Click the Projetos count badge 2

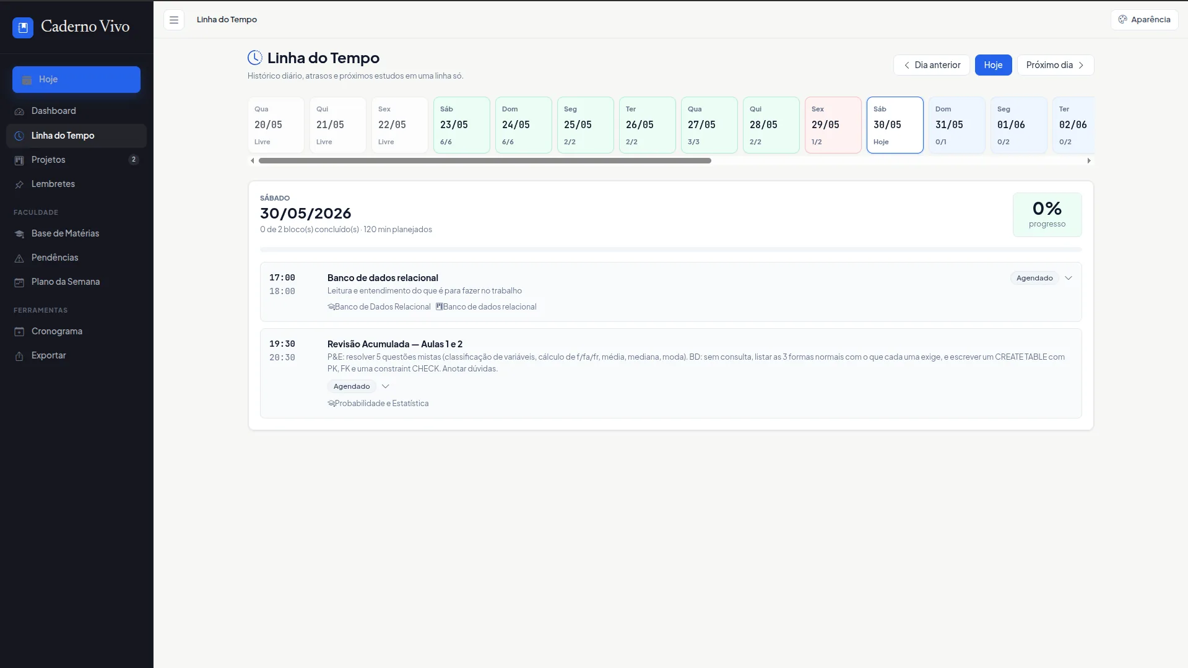134,160
